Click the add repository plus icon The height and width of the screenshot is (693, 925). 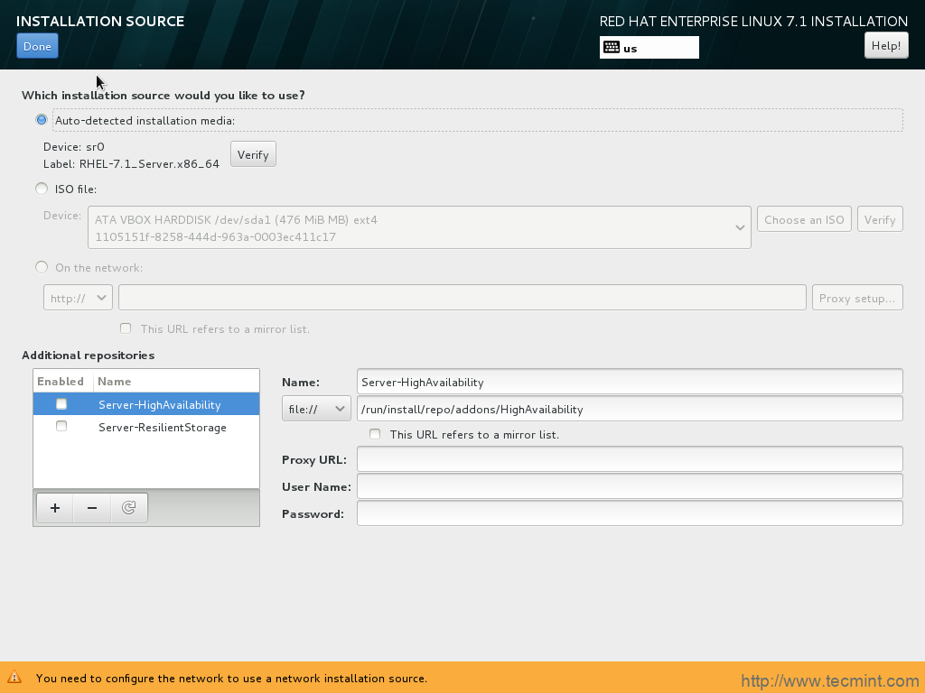pyautogui.click(x=55, y=508)
